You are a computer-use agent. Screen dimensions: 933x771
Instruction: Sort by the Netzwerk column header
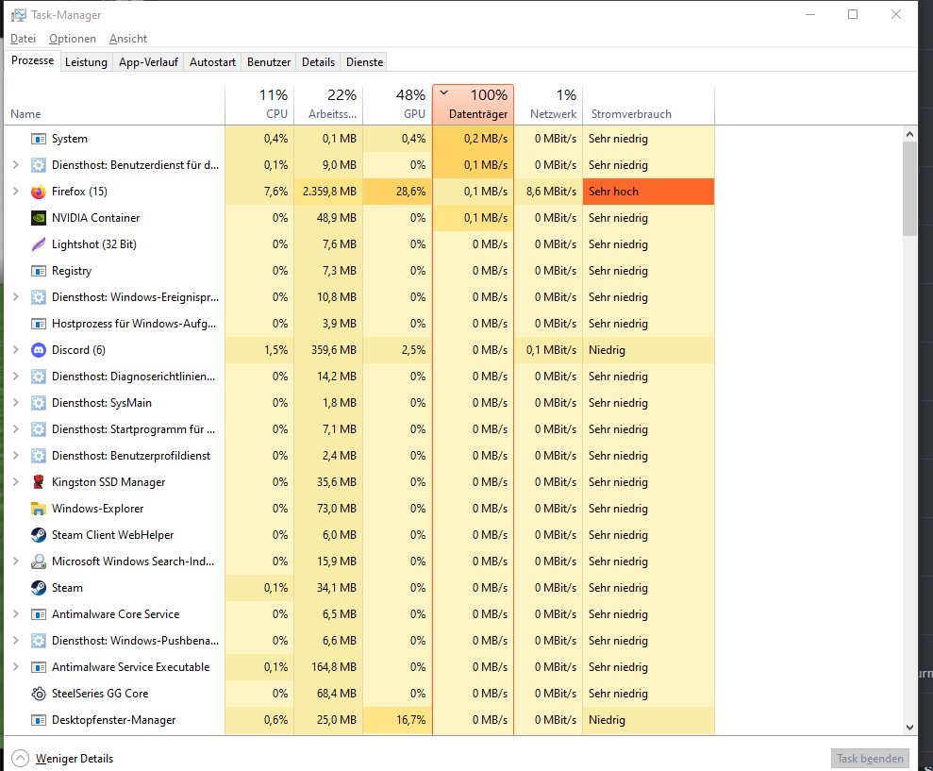(x=548, y=105)
